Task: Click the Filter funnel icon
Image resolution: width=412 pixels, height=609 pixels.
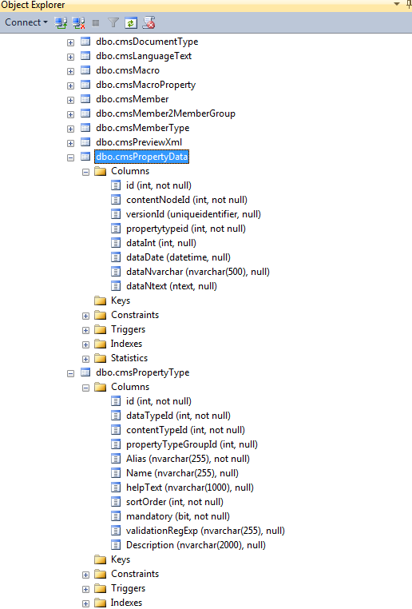Action: pyautogui.click(x=113, y=23)
